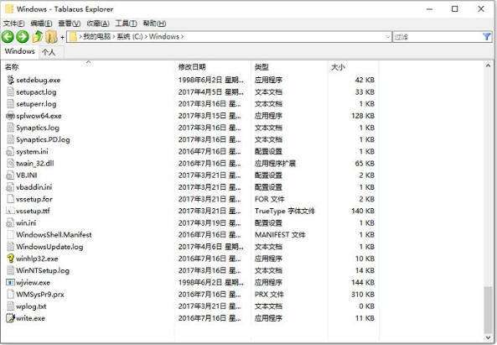Viewport: 497px width, 345px height.
Task: Click the vssetup.ttf font icon
Action: point(10,211)
